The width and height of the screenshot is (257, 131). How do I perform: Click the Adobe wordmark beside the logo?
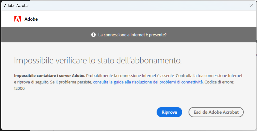(31, 19)
